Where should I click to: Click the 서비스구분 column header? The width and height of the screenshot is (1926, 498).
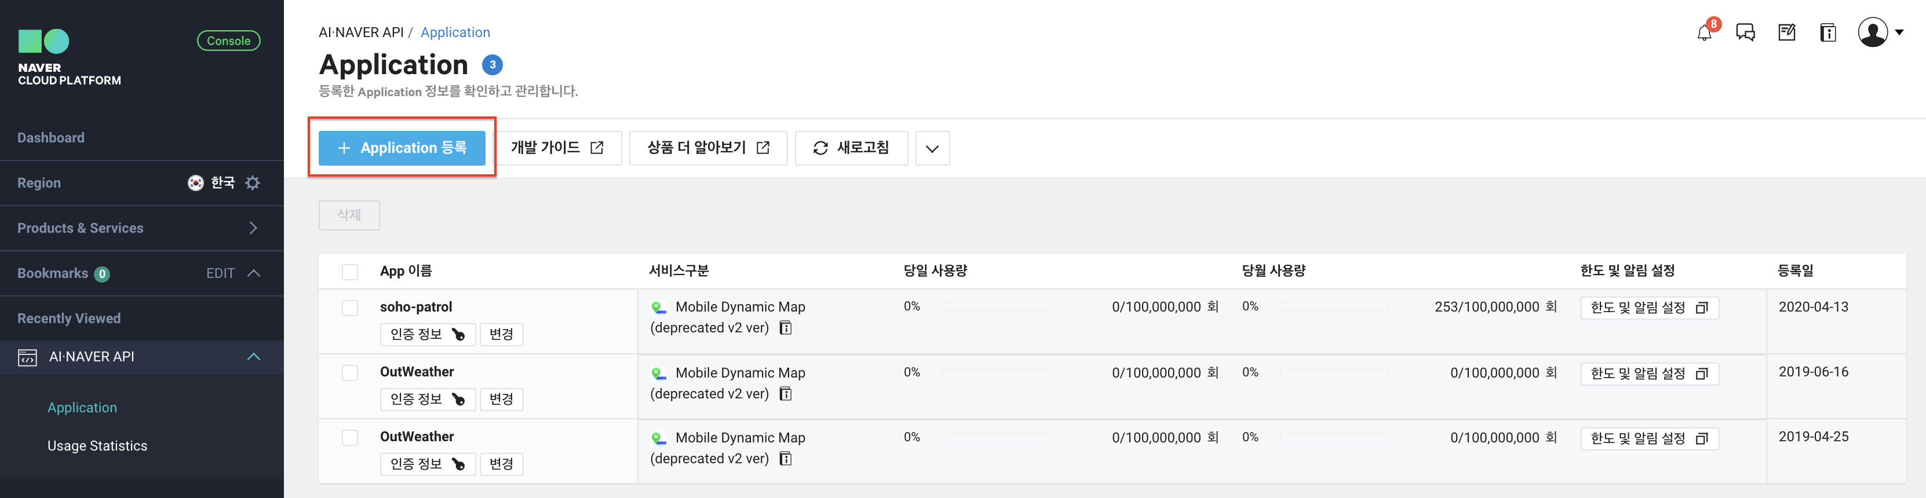(x=678, y=270)
